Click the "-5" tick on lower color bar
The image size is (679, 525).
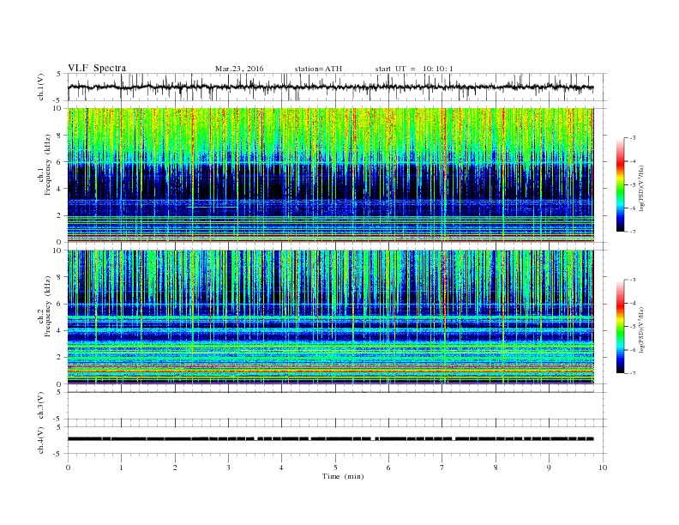click(x=633, y=327)
